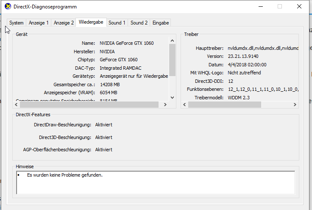
Task: Click the Anzeigespeicher (VRAM): label
Action: pos(70,93)
